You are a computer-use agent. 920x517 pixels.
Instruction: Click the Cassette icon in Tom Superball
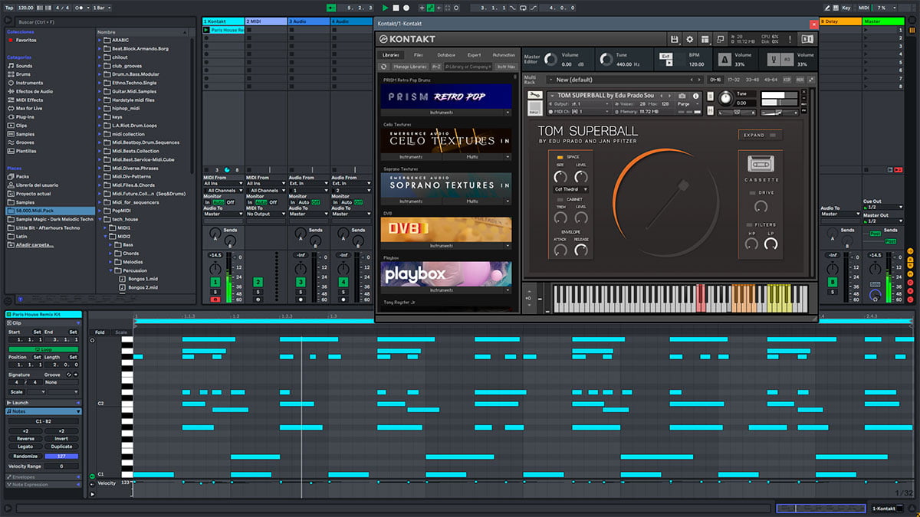click(761, 165)
